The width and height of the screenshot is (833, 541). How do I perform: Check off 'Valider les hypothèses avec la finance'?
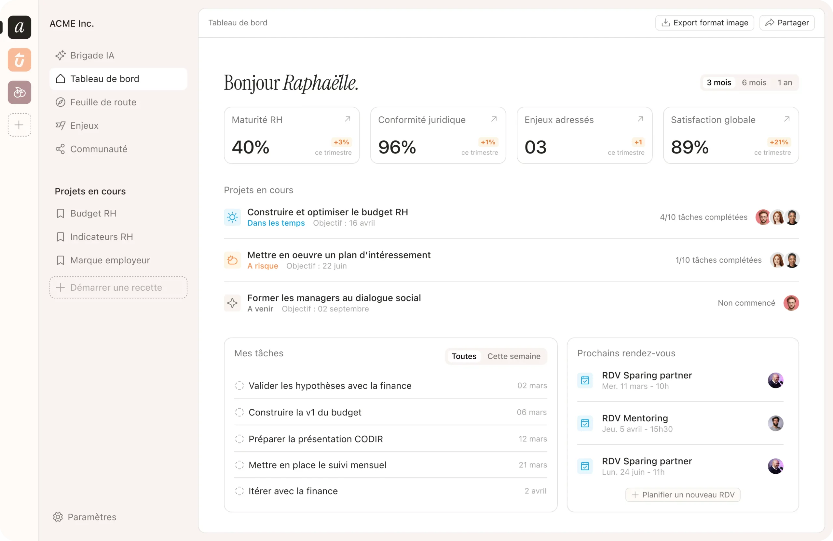pyautogui.click(x=239, y=385)
